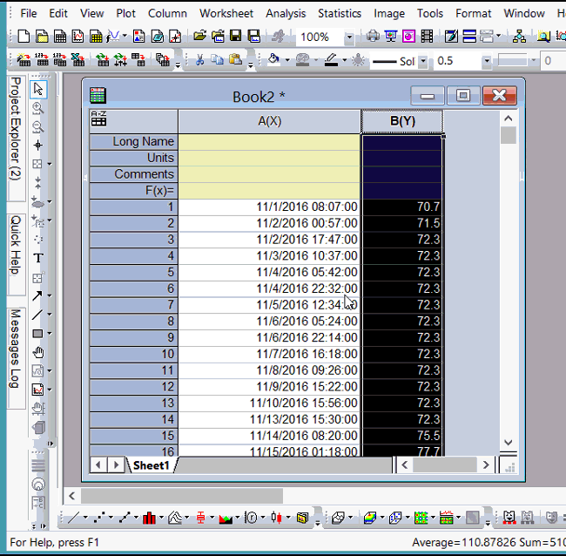Activate the Pan hand tool
Image resolution: width=566 pixels, height=556 pixels.
38,352
